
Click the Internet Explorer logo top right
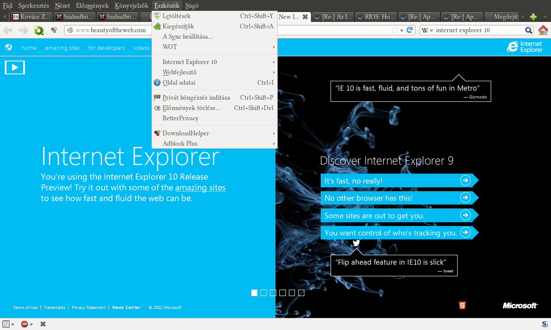coord(525,47)
